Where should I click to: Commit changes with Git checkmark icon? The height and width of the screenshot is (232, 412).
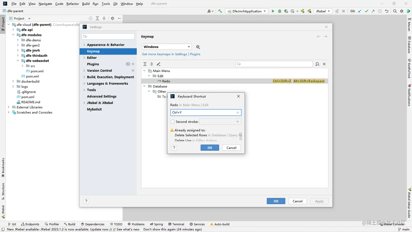pos(366,11)
